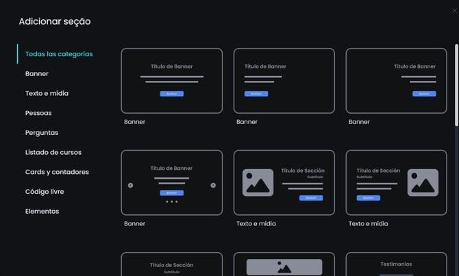Image resolution: width=459 pixels, height=276 pixels.
Task: Click Banner label under carousel template
Action: point(135,224)
